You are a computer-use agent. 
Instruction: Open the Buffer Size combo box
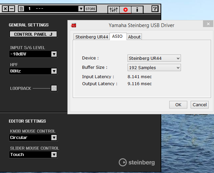click(154, 67)
